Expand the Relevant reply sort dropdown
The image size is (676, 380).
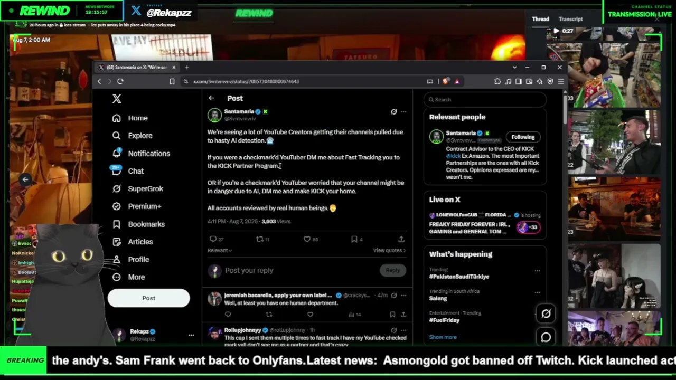click(x=220, y=250)
